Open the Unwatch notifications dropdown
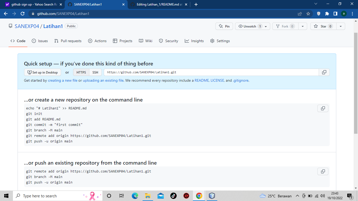This screenshot has width=358, height=201. point(253,26)
